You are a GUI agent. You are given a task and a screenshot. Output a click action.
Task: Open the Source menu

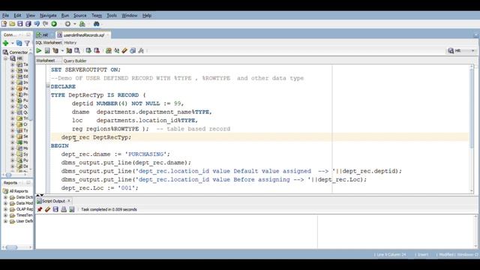pyautogui.click(x=80, y=15)
